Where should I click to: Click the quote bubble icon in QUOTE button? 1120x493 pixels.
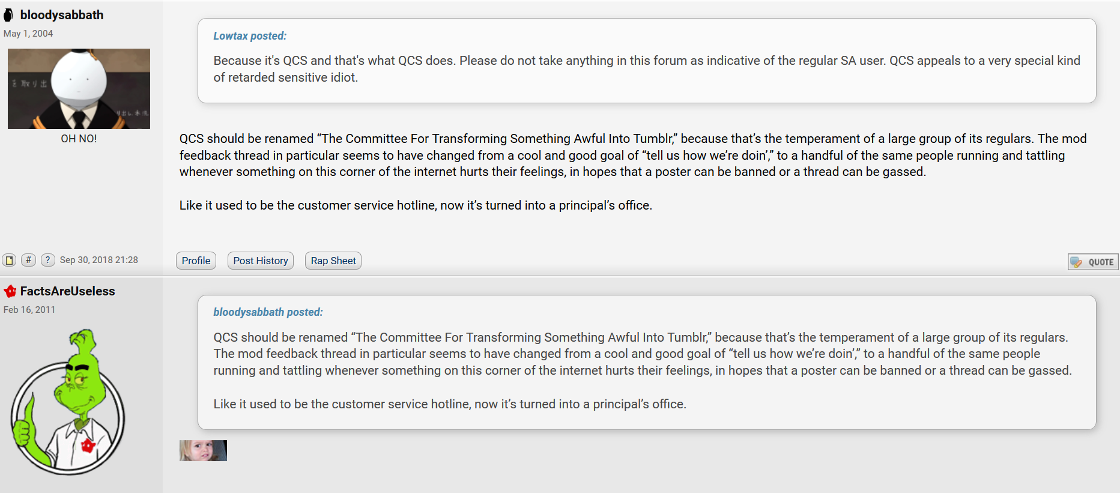point(1076,262)
